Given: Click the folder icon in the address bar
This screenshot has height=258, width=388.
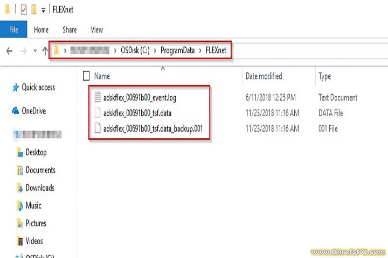Looking at the screenshot, I should pos(57,50).
